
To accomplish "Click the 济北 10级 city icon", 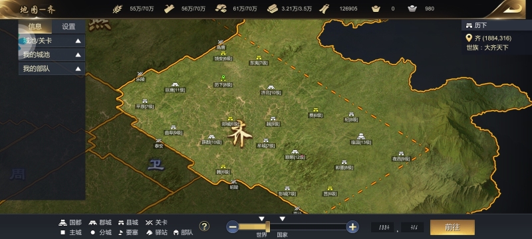I will tap(271, 88).
